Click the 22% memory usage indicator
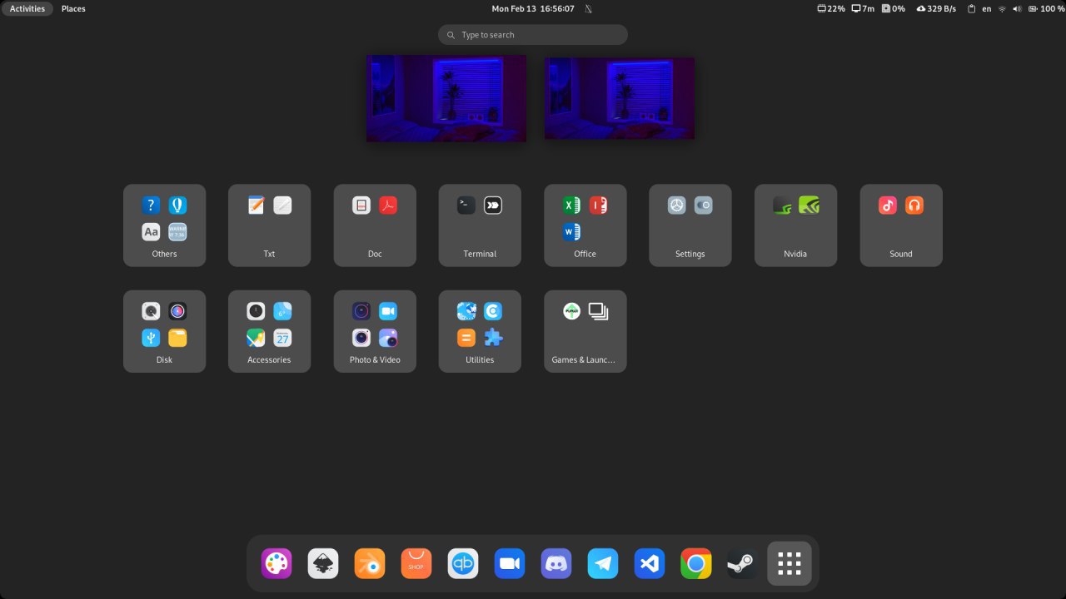 [832, 8]
